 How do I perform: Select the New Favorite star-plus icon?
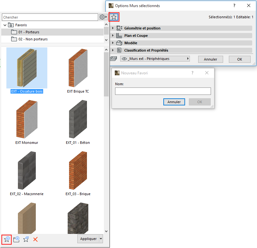pos(6,239)
